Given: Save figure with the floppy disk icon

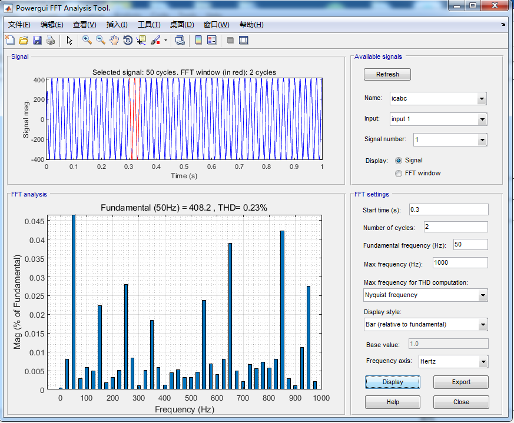Looking at the screenshot, I should pyautogui.click(x=37, y=41).
